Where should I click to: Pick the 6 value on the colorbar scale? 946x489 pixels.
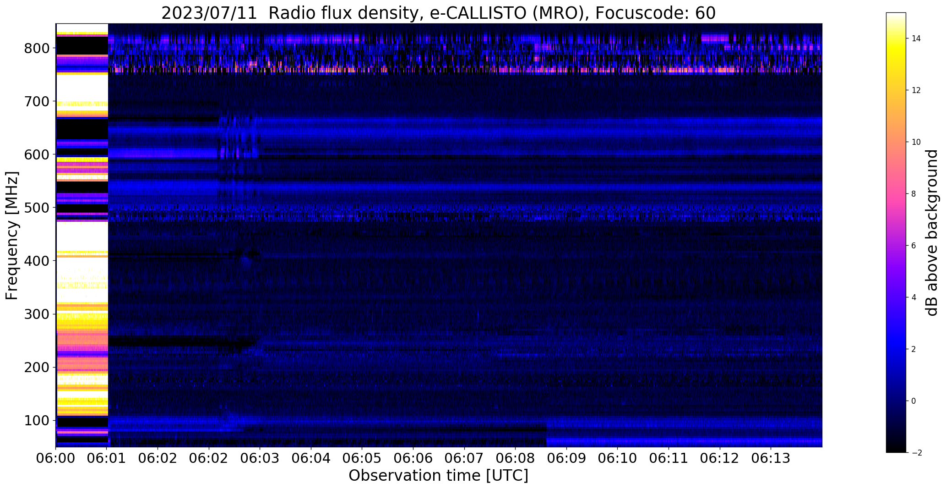point(913,246)
